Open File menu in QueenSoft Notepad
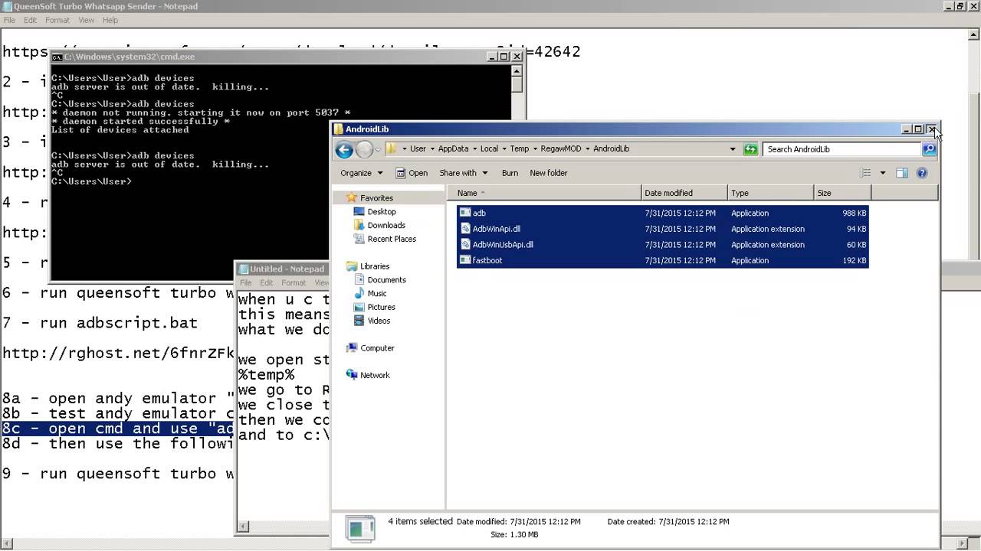This screenshot has width=981, height=551. [9, 20]
